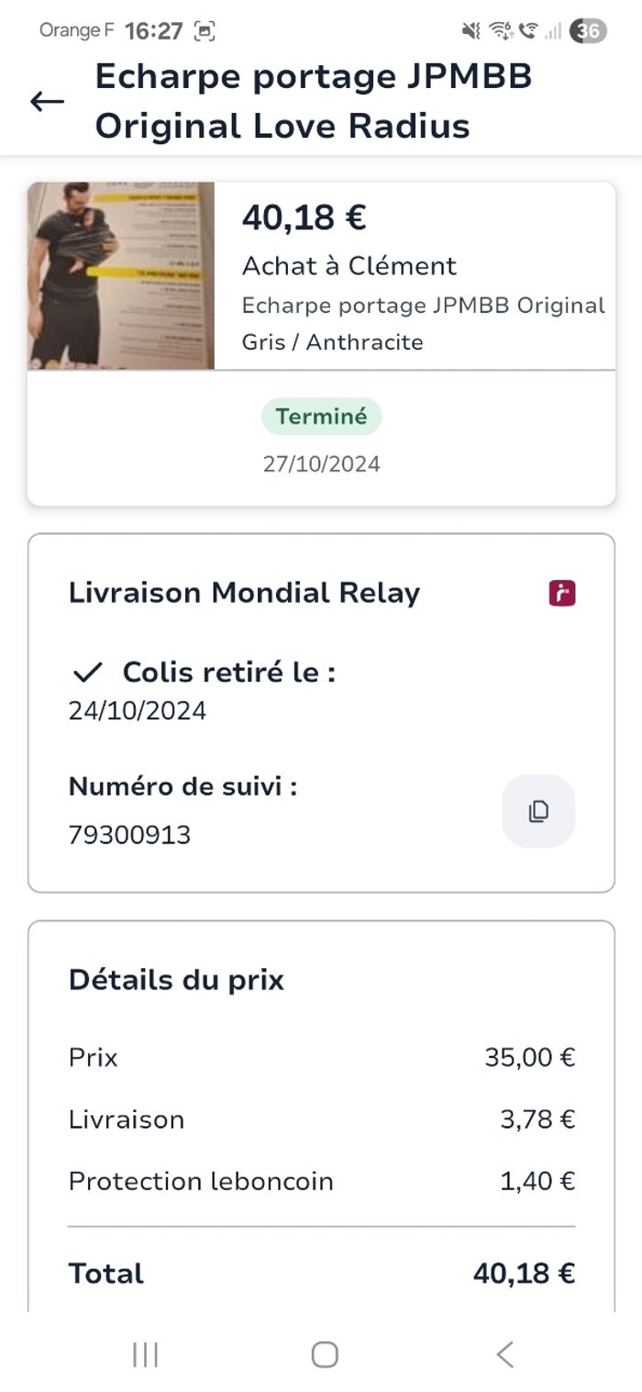Tap the back arrow in header
Screen dimensions: 642x1392
point(47,102)
